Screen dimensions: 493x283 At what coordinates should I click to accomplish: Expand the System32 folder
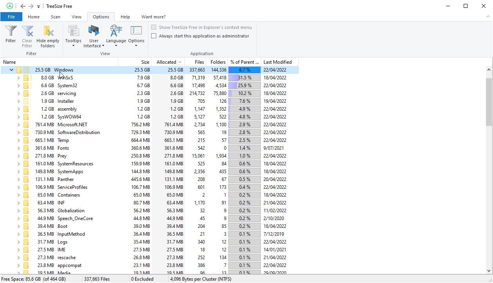[x=18, y=86]
